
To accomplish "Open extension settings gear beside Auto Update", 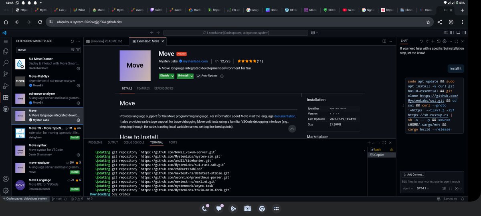I will tap(222, 76).
